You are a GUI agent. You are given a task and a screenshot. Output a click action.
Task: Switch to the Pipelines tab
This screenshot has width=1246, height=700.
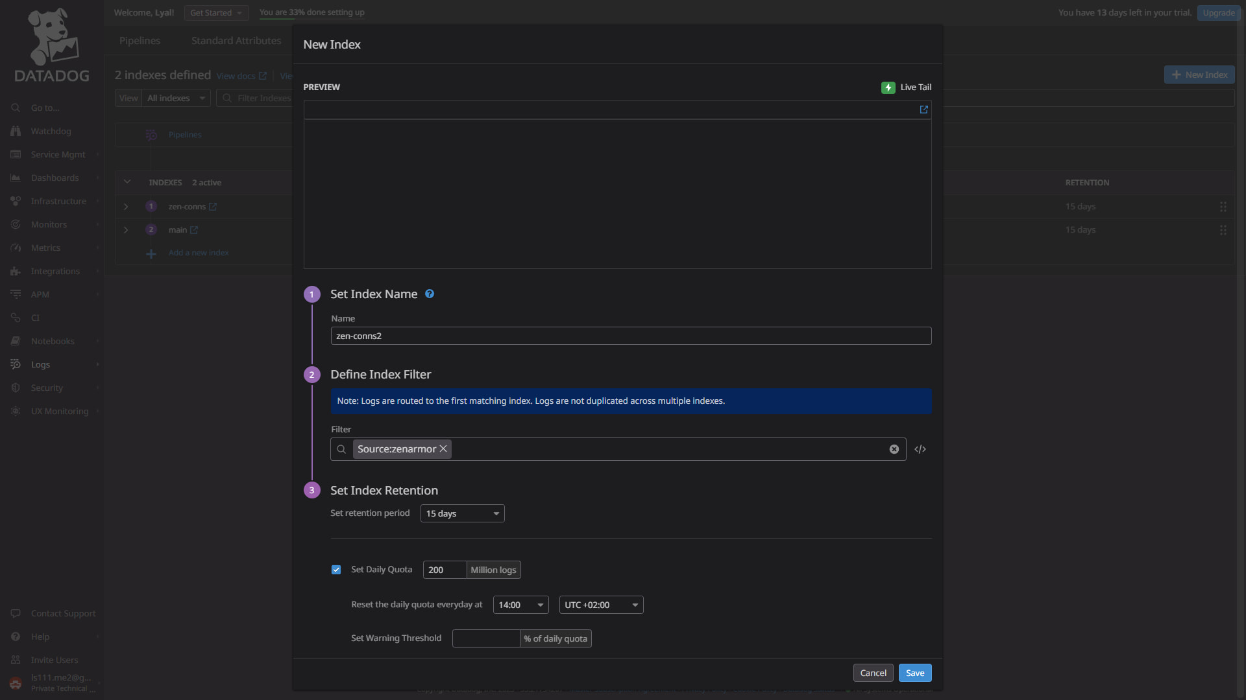tap(140, 41)
